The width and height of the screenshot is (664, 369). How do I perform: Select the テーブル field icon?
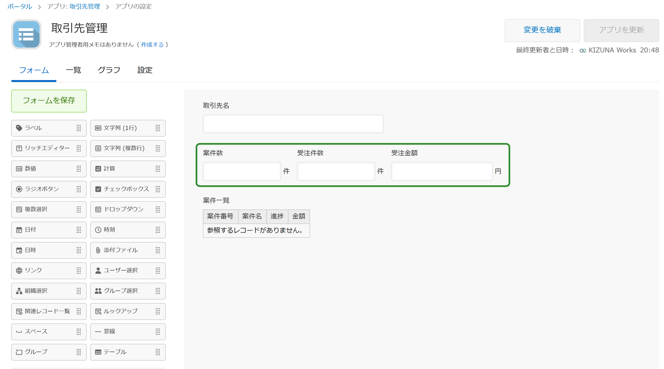98,352
